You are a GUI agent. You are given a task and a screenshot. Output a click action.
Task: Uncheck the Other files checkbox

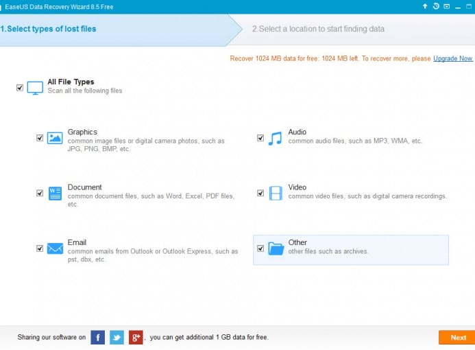point(260,248)
